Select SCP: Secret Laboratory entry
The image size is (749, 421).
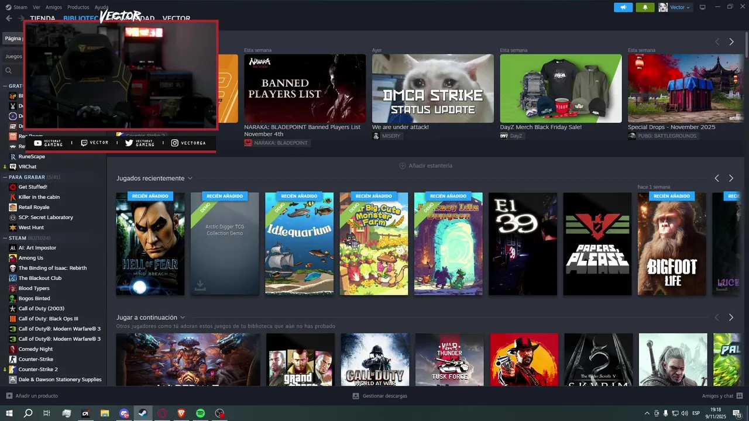[x=46, y=217]
